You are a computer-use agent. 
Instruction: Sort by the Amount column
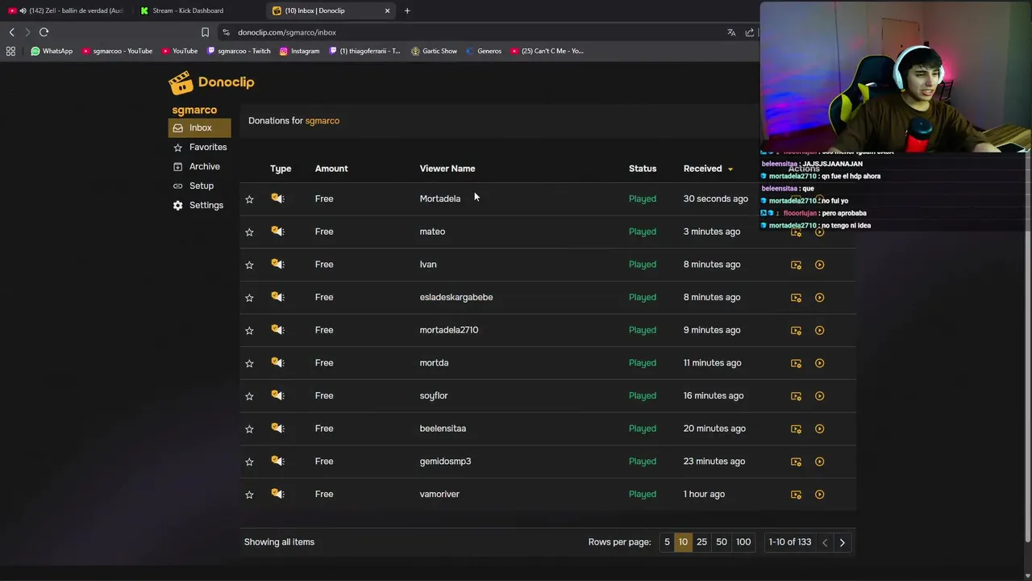[331, 169]
